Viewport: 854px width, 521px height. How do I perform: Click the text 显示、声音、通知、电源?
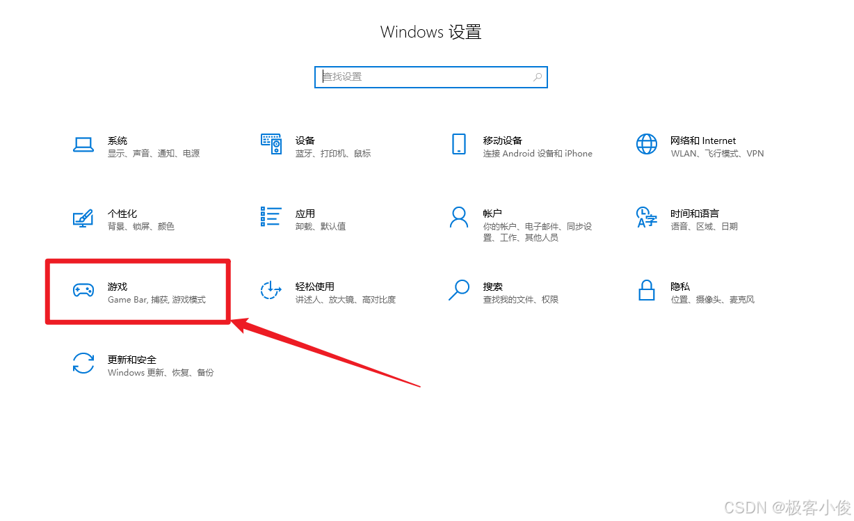tap(154, 154)
